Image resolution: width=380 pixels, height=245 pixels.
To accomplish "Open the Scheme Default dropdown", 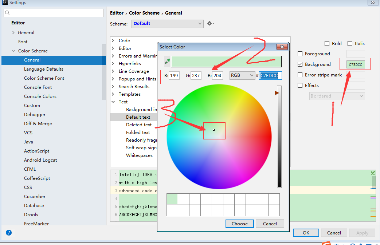I will pyautogui.click(x=168, y=24).
